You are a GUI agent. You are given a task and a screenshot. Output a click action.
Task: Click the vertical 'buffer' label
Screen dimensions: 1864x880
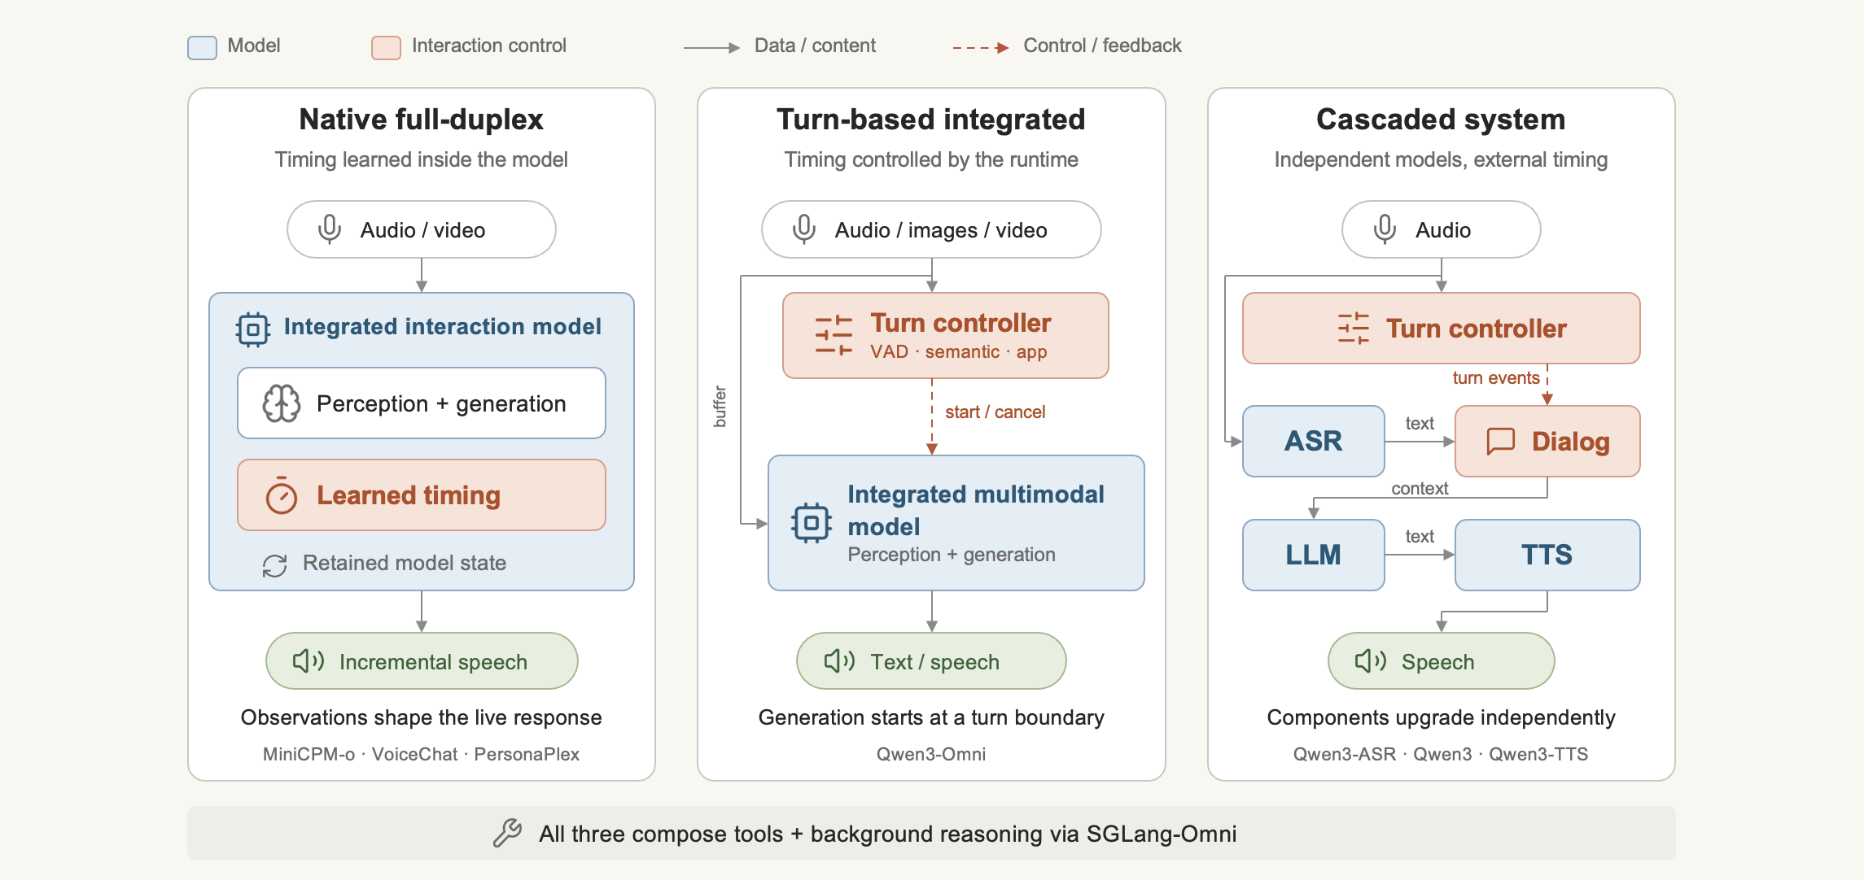[720, 407]
